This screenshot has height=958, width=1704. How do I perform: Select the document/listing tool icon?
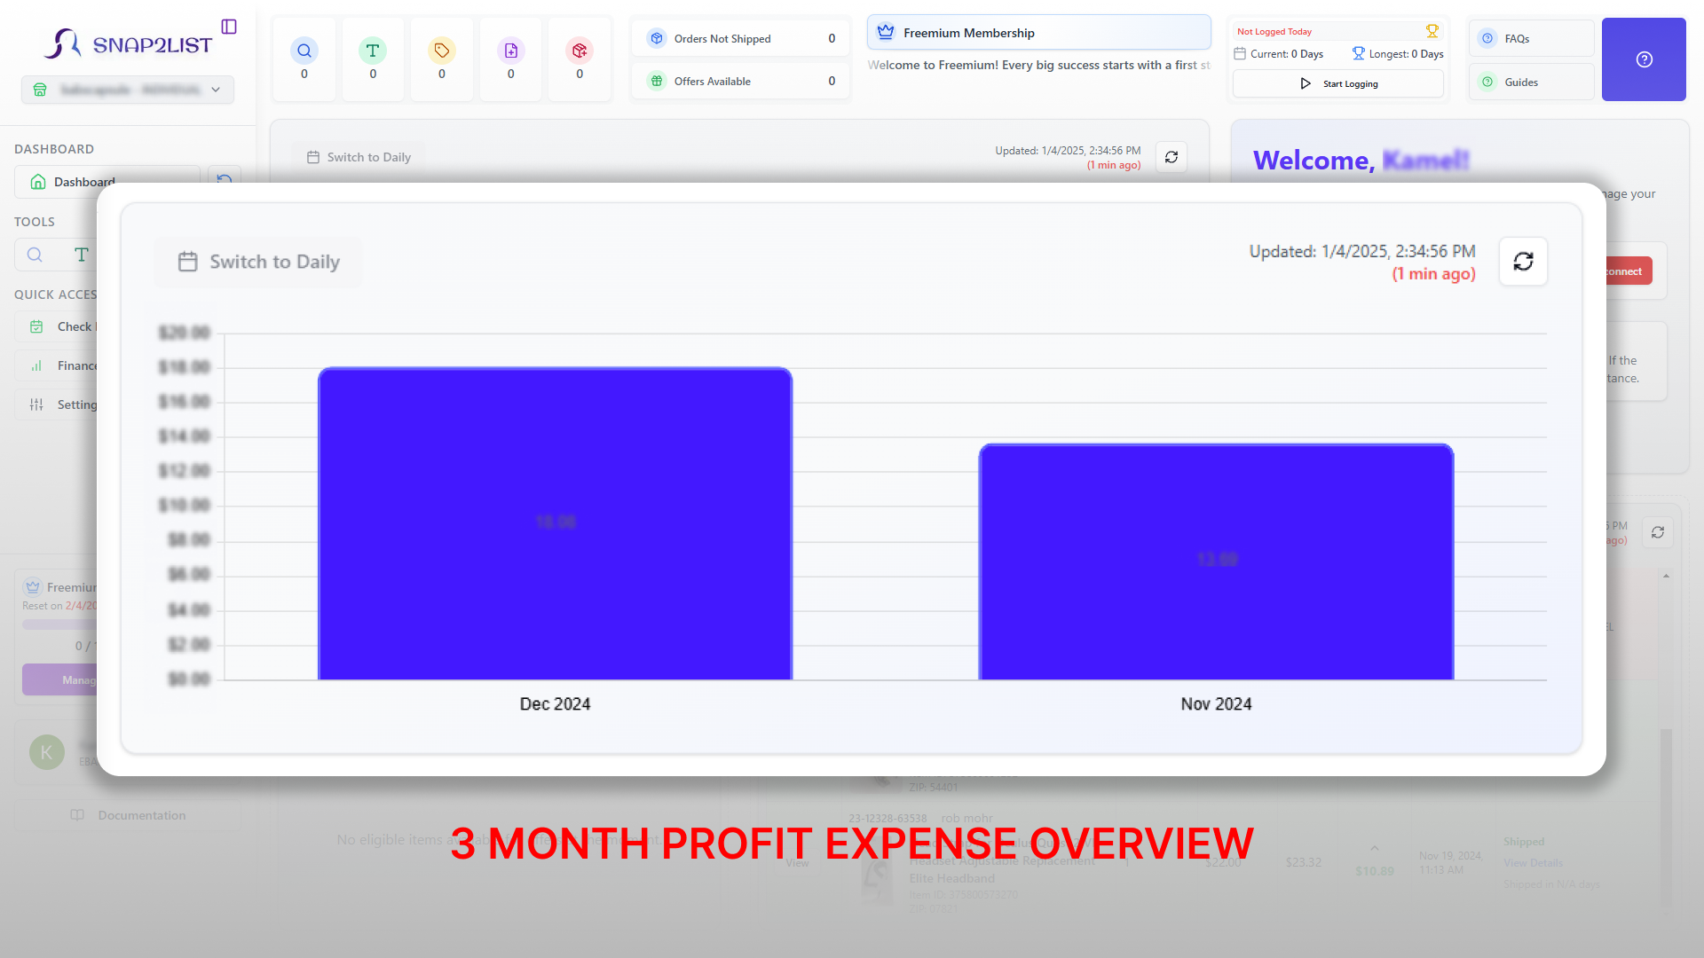(x=510, y=51)
